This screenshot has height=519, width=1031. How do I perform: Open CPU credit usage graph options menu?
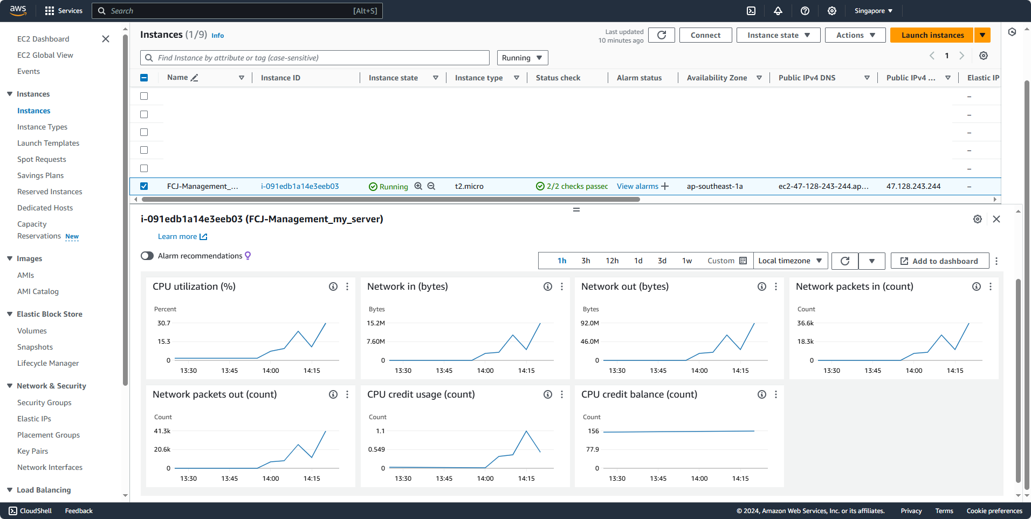(x=562, y=394)
